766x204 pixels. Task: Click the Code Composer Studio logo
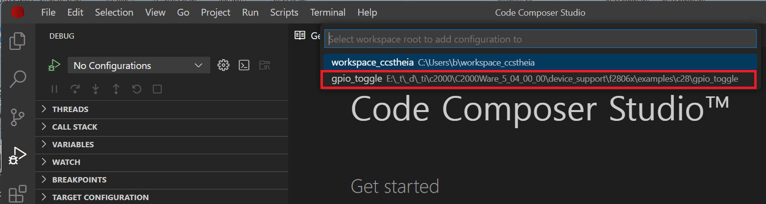pos(18,12)
